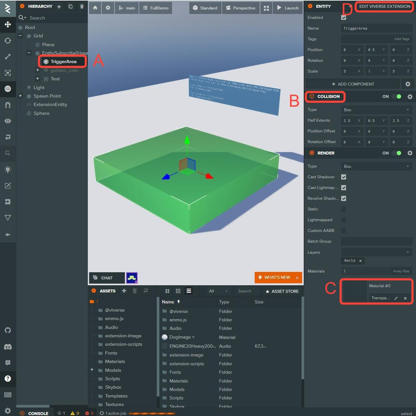Open the Perspective camera menu
Screen dimensions: 416x416
point(241,8)
